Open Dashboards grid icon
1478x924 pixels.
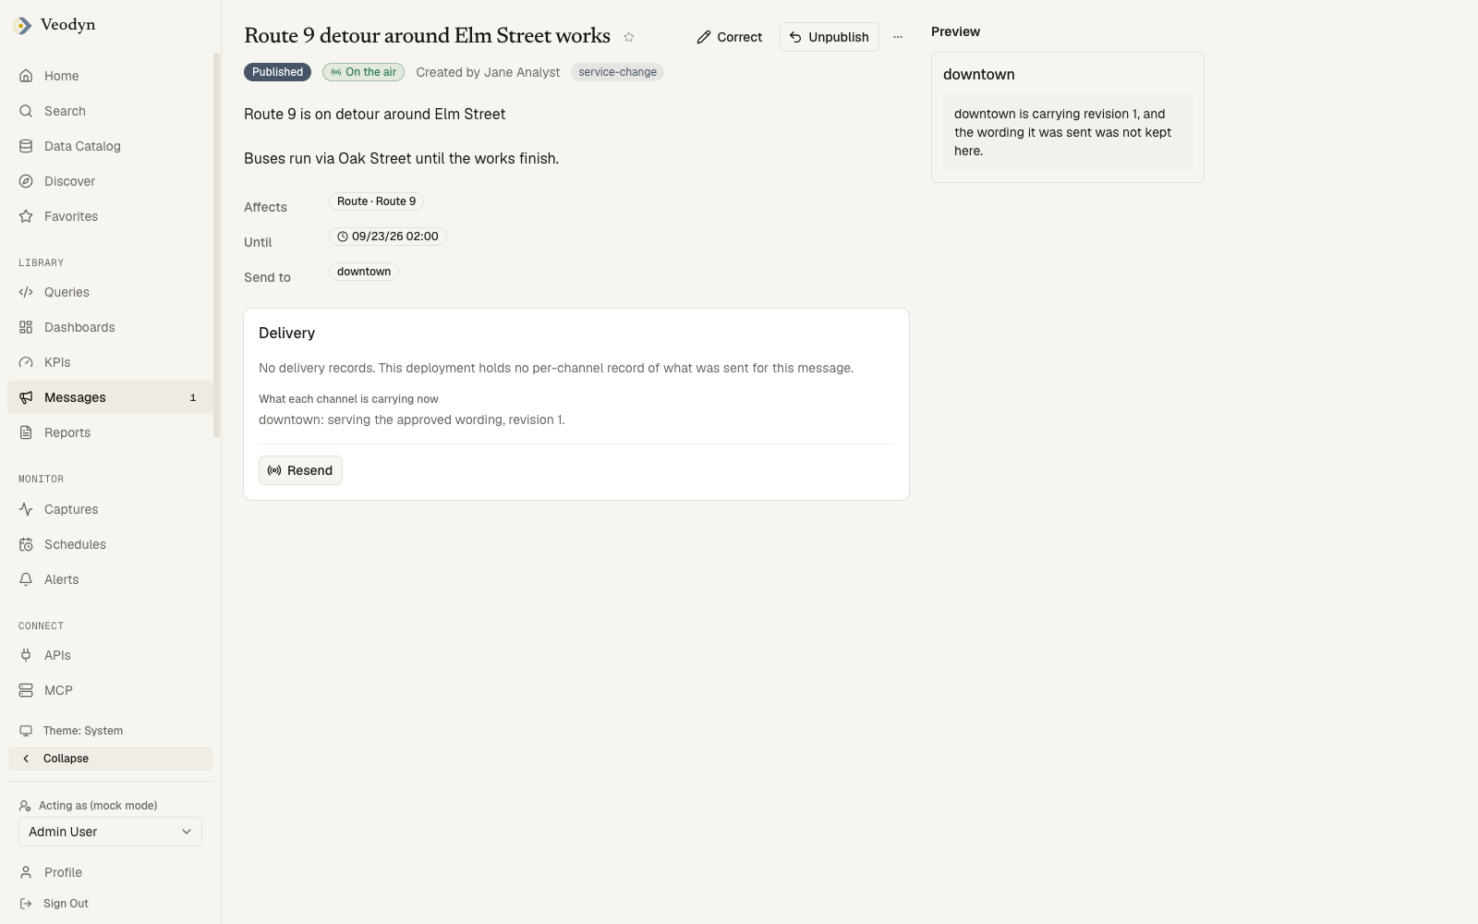tap(26, 327)
